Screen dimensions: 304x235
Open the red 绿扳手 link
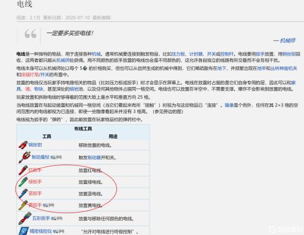(x=35, y=182)
